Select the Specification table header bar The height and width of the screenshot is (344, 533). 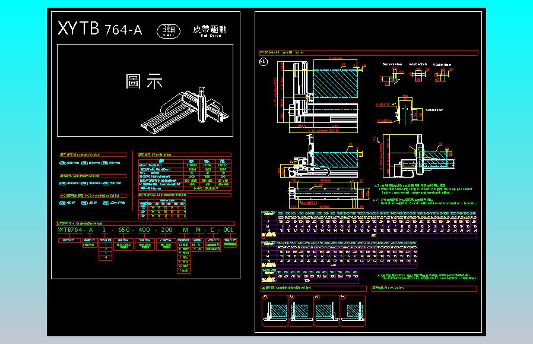click(185, 154)
